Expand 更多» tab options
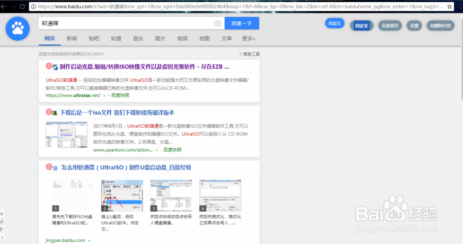 click(249, 39)
